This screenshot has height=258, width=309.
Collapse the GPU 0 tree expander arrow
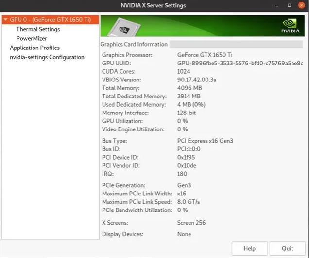click(x=5, y=20)
